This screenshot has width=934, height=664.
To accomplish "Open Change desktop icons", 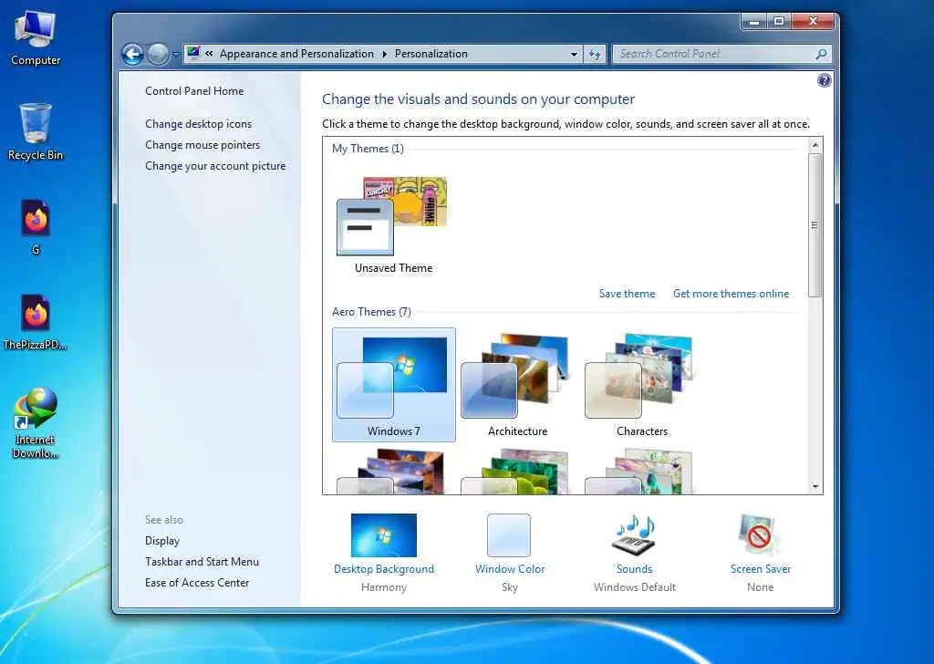I will click(x=198, y=124).
